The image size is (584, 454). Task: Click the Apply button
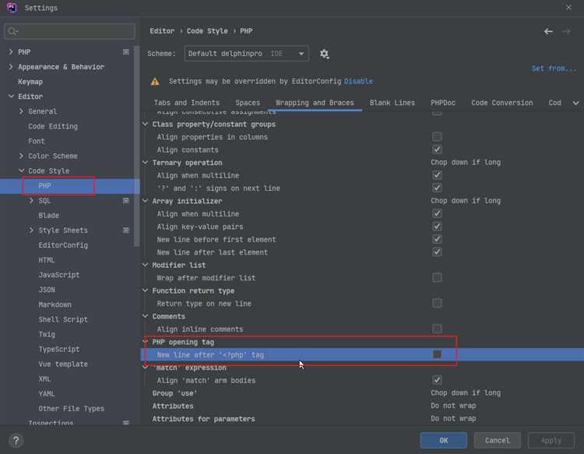click(x=551, y=441)
